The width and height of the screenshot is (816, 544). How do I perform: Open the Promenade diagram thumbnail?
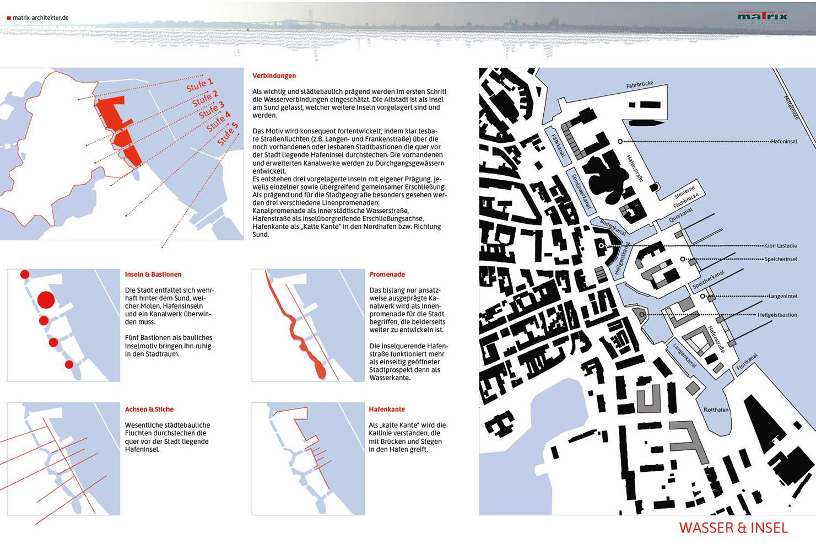click(x=308, y=325)
